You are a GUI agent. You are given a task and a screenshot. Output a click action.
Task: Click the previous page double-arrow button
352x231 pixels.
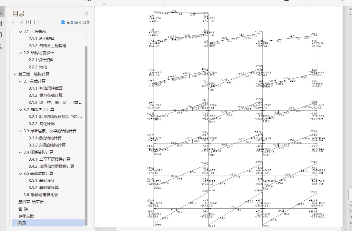click(350, 211)
